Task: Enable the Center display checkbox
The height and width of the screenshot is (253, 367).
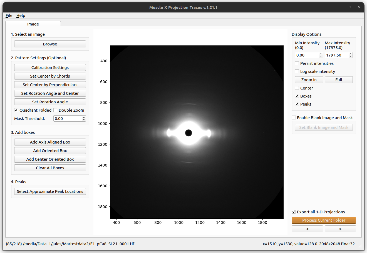Action: [297, 88]
